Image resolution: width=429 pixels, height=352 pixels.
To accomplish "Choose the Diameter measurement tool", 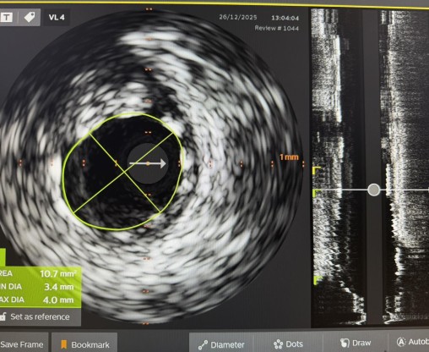I will coord(221,344).
